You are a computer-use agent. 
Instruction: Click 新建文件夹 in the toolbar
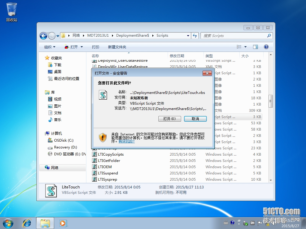(x=117, y=47)
